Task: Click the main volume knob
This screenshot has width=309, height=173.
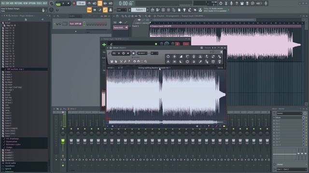Action: click(52, 3)
